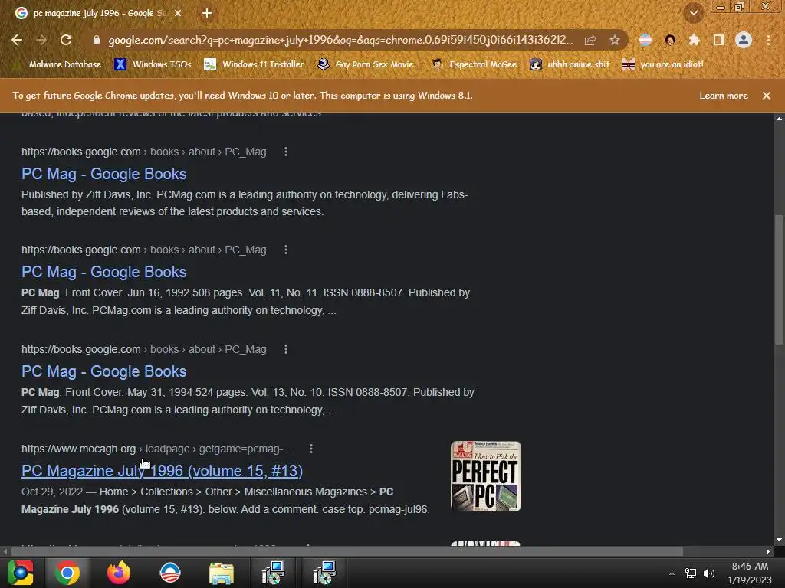Reload the current page
This screenshot has height=588, width=785.
[x=66, y=40]
